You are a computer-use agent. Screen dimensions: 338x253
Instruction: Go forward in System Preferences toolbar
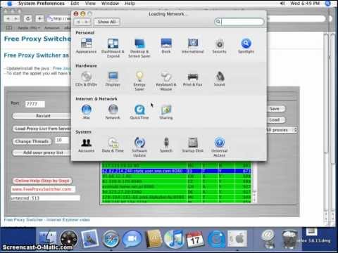point(87,22)
